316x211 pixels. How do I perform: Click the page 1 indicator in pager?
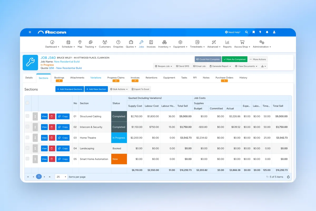(39, 177)
